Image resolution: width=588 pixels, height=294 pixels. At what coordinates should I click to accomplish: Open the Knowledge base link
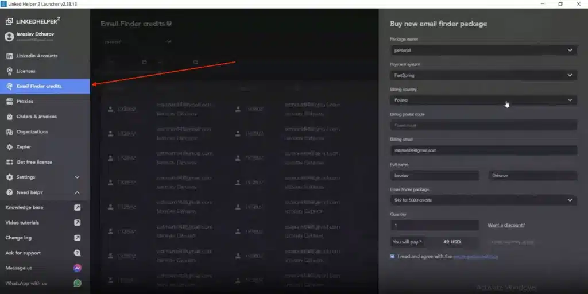click(x=24, y=207)
